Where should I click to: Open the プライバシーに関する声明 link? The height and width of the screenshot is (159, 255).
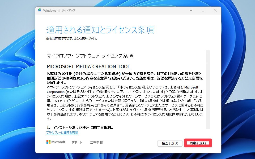[62, 133]
